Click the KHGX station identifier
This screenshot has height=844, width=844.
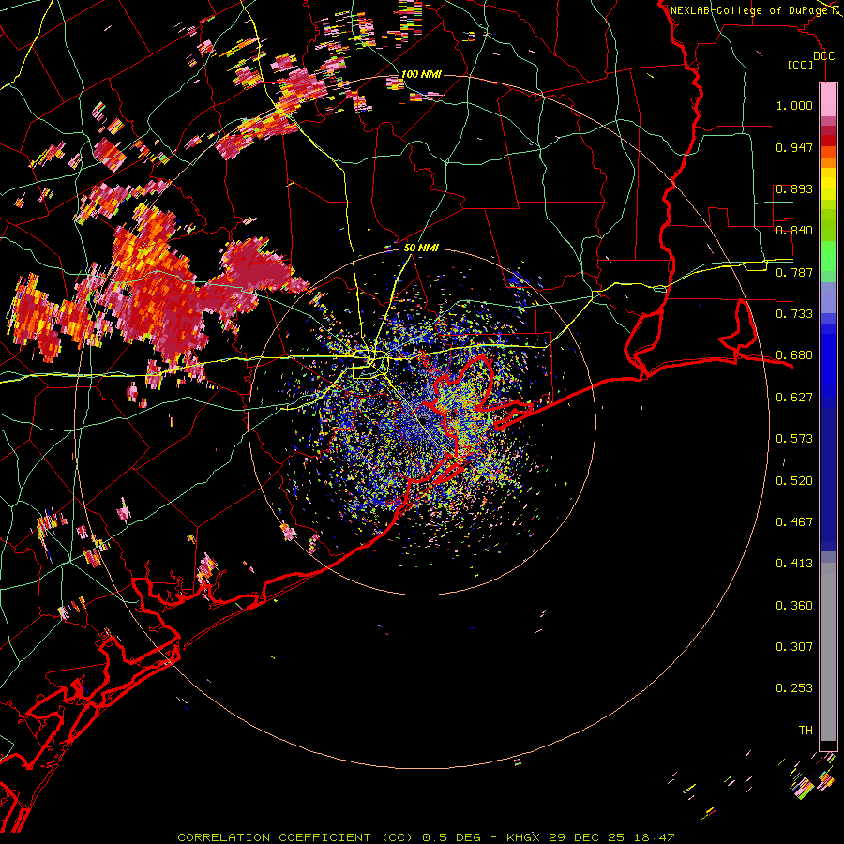pyautogui.click(x=523, y=837)
